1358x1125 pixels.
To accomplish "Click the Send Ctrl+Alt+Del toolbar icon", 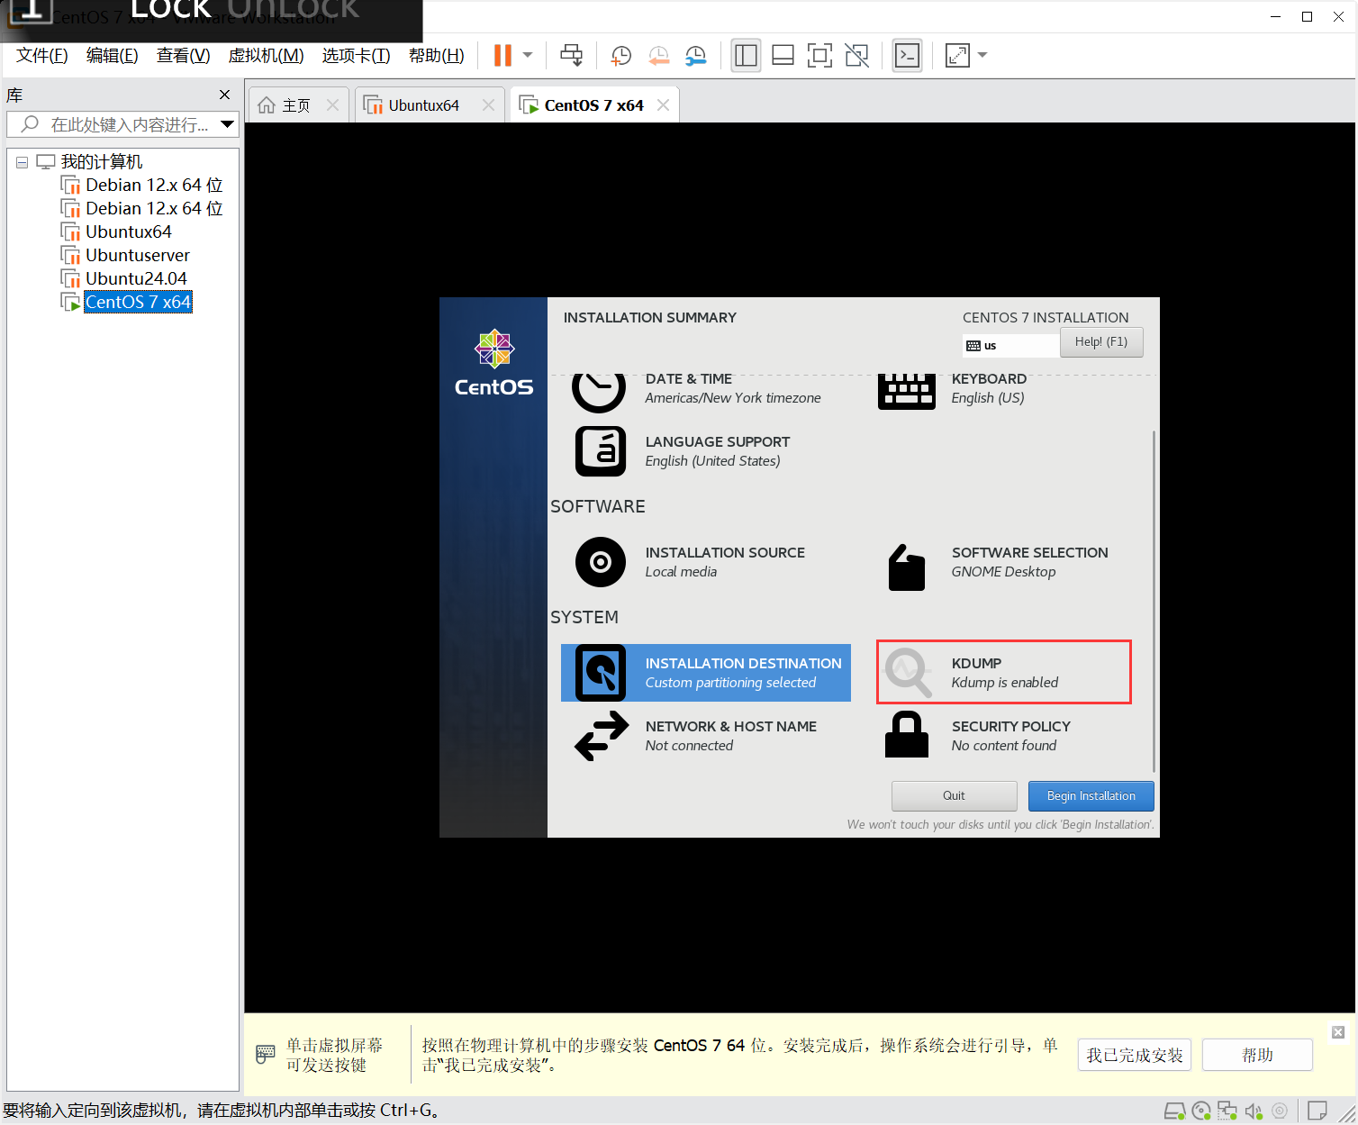I will pos(571,55).
